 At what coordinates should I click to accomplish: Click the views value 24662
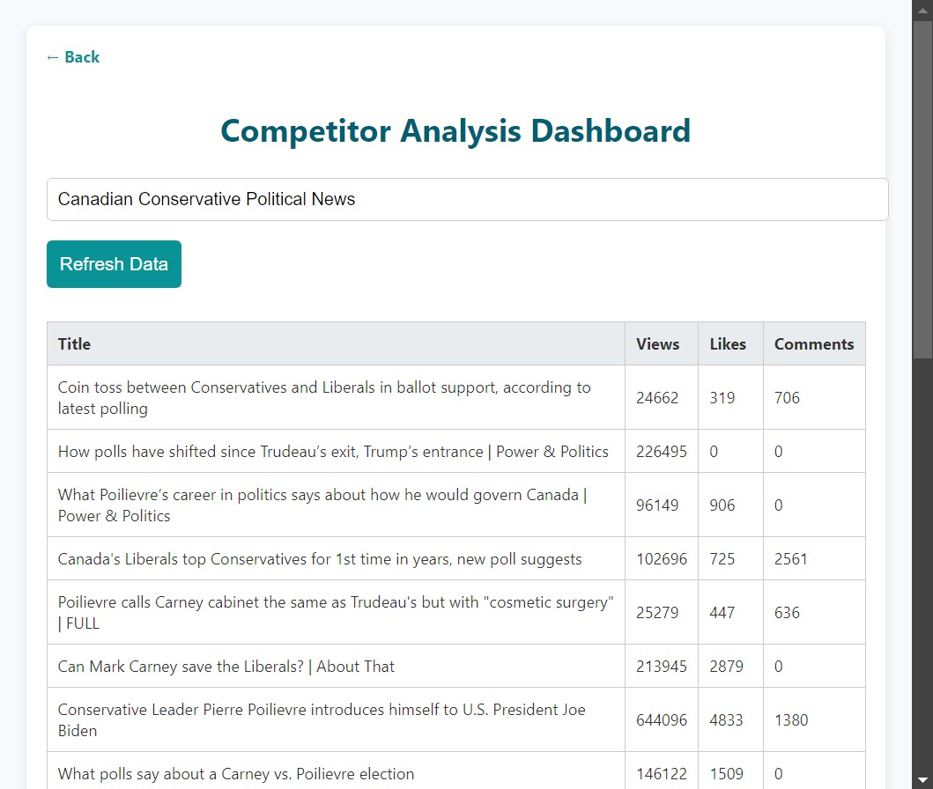tap(657, 398)
